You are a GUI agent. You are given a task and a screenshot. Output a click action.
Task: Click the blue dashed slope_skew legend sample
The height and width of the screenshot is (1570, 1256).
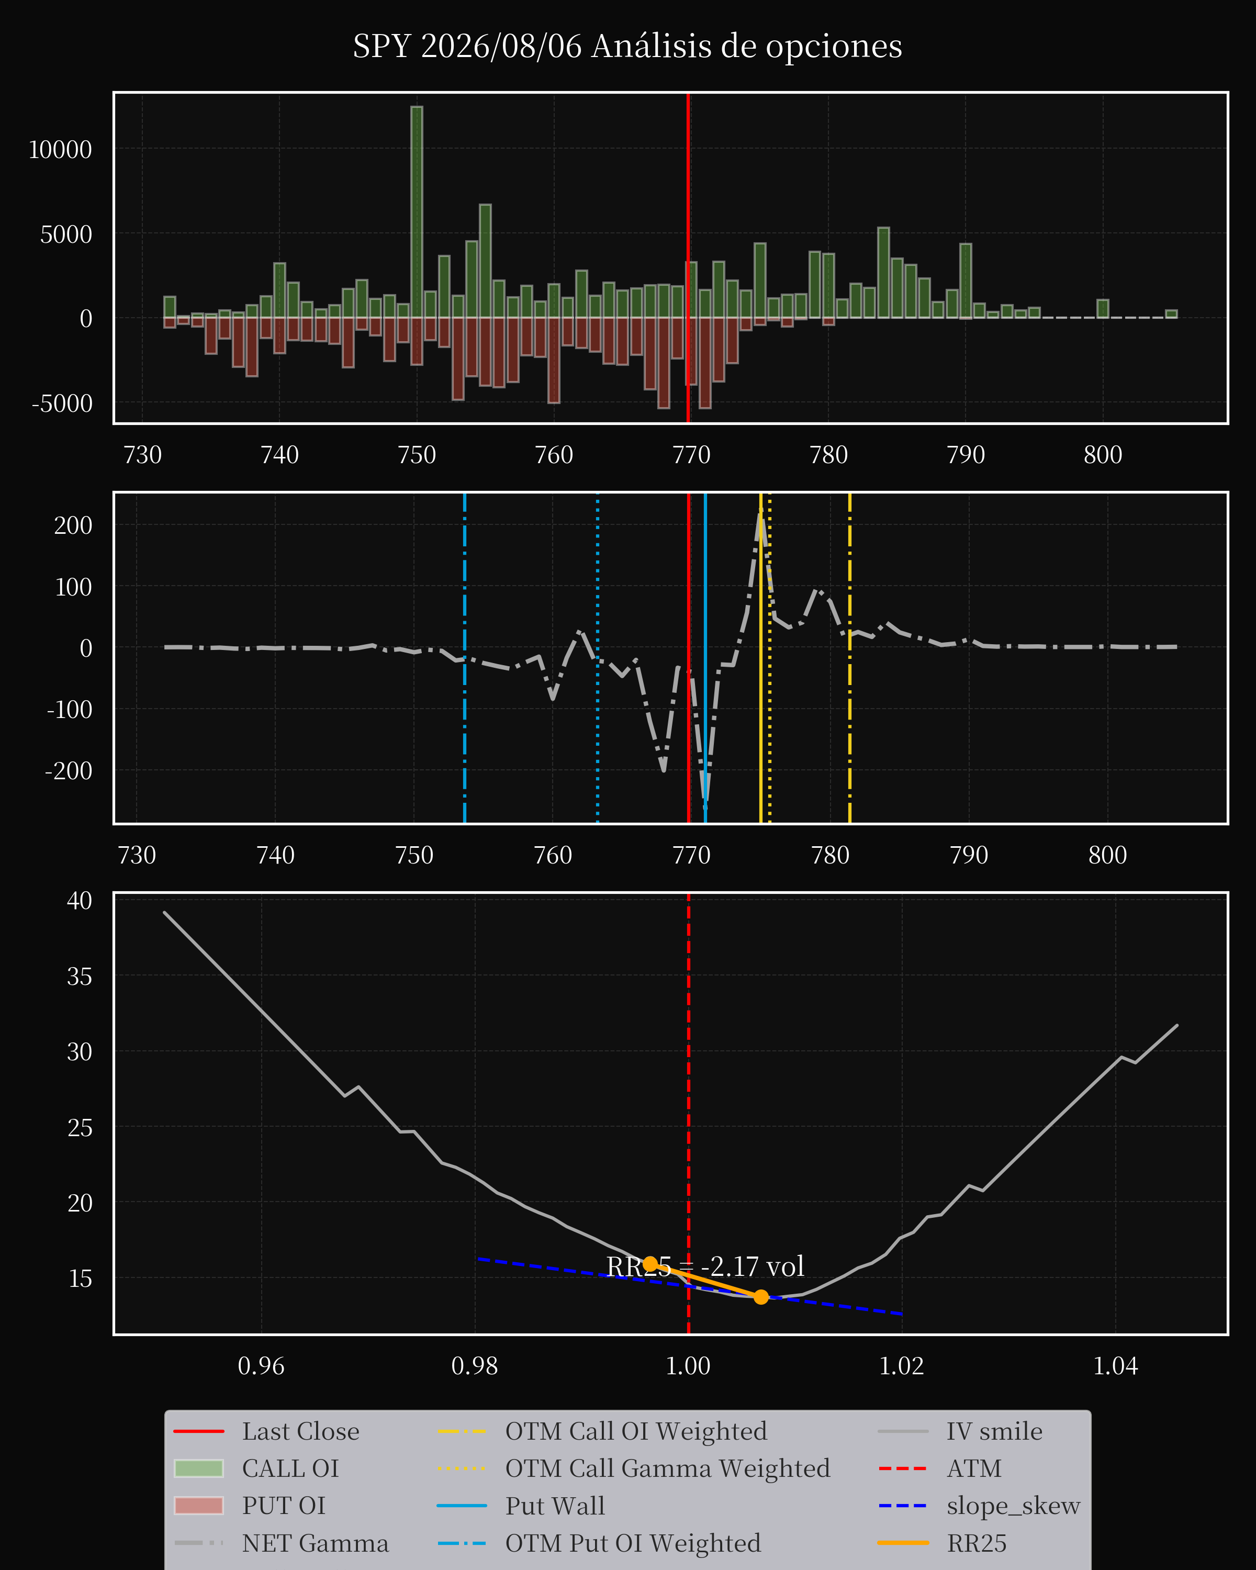click(x=903, y=1506)
